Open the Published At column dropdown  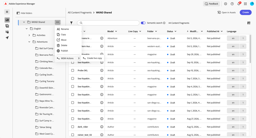[222, 31]
